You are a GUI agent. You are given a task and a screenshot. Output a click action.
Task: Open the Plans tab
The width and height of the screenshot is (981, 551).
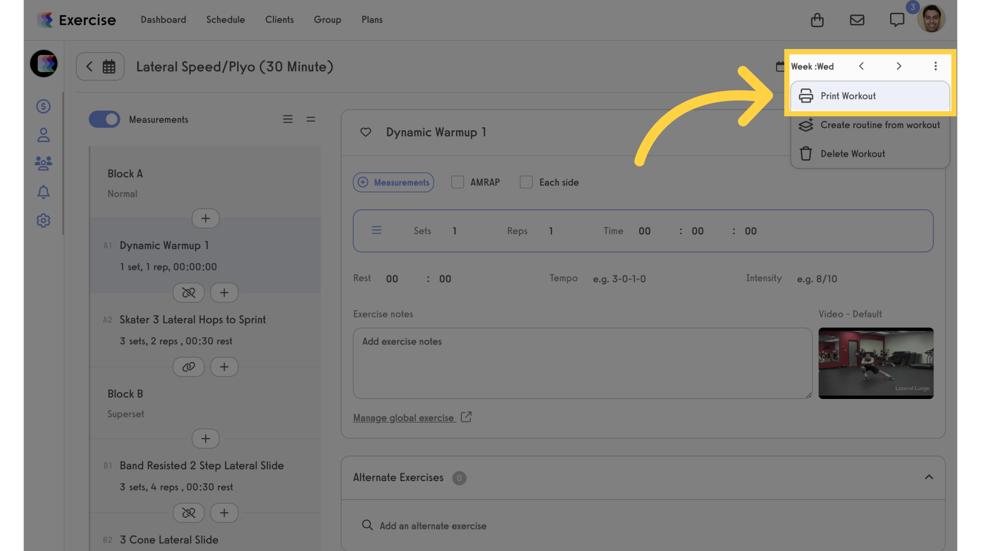click(x=372, y=20)
